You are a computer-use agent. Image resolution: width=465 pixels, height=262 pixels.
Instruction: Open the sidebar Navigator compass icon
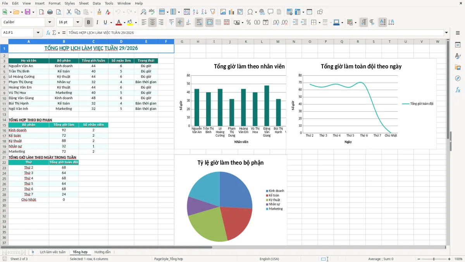point(458,78)
